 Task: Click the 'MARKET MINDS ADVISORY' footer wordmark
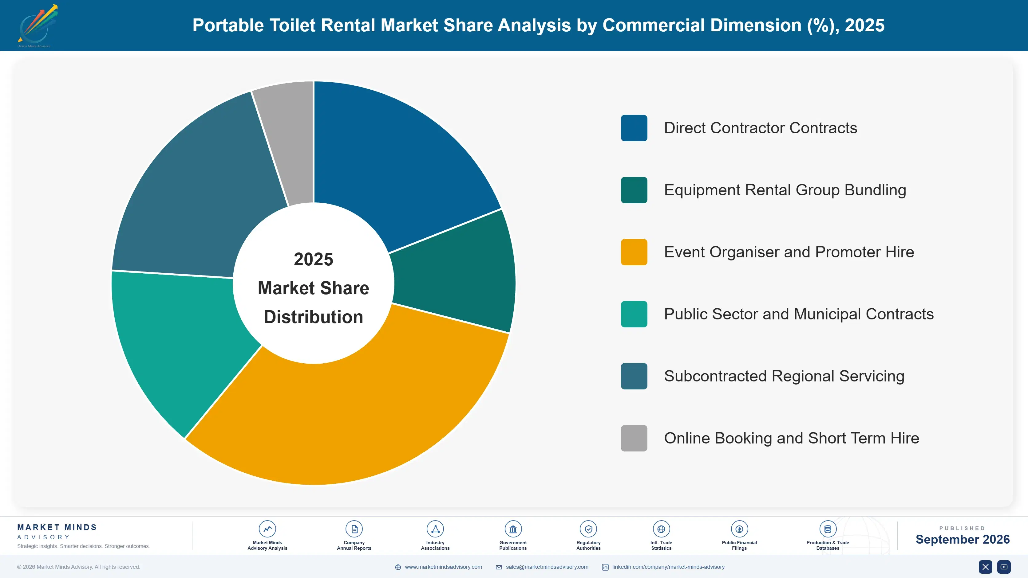click(57, 532)
